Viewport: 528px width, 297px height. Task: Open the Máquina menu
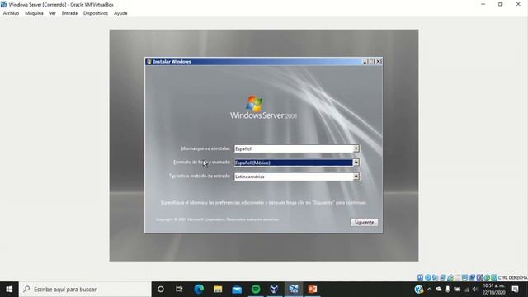34,13
